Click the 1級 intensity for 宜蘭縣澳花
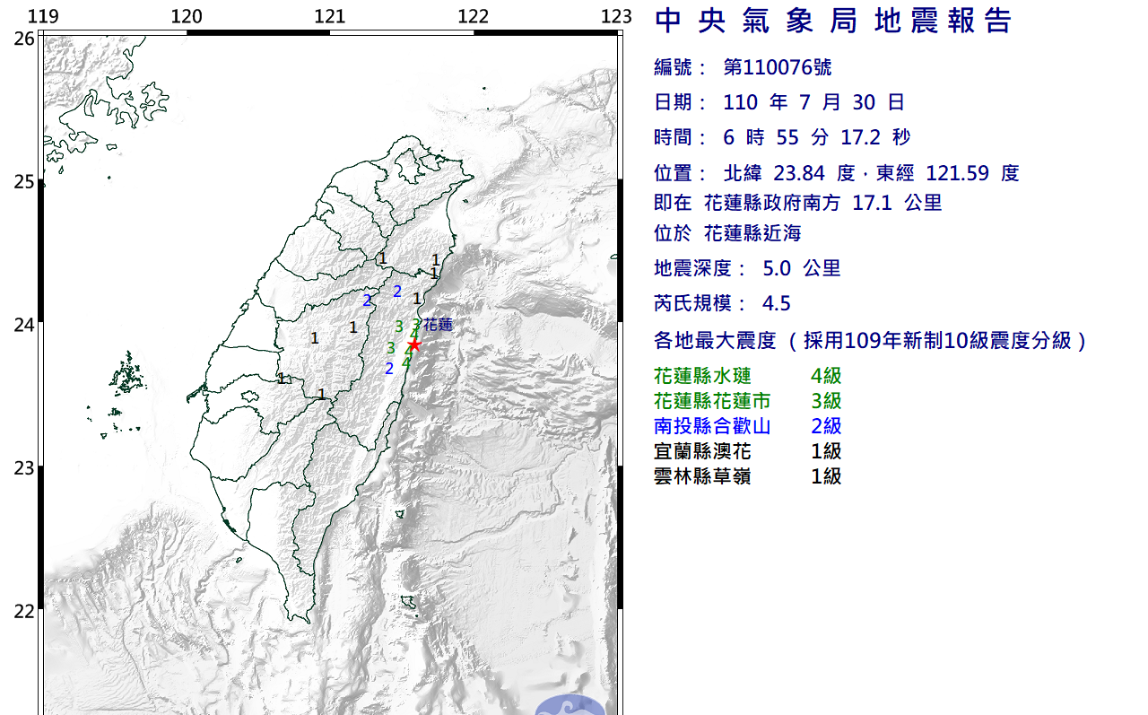 point(826,451)
